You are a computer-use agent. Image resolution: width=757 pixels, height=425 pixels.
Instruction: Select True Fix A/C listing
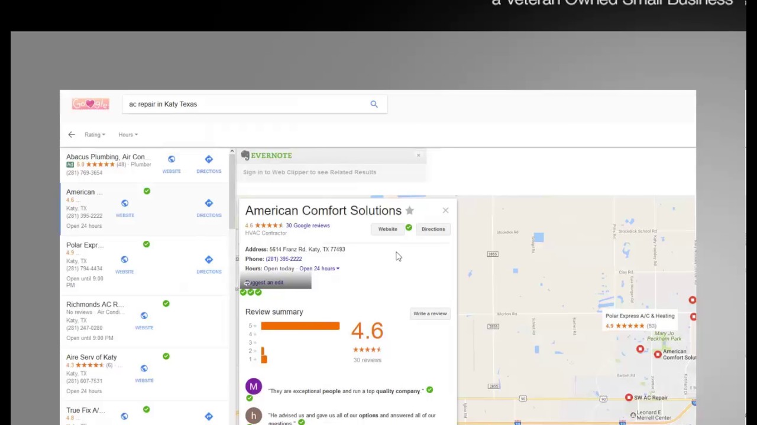85,410
